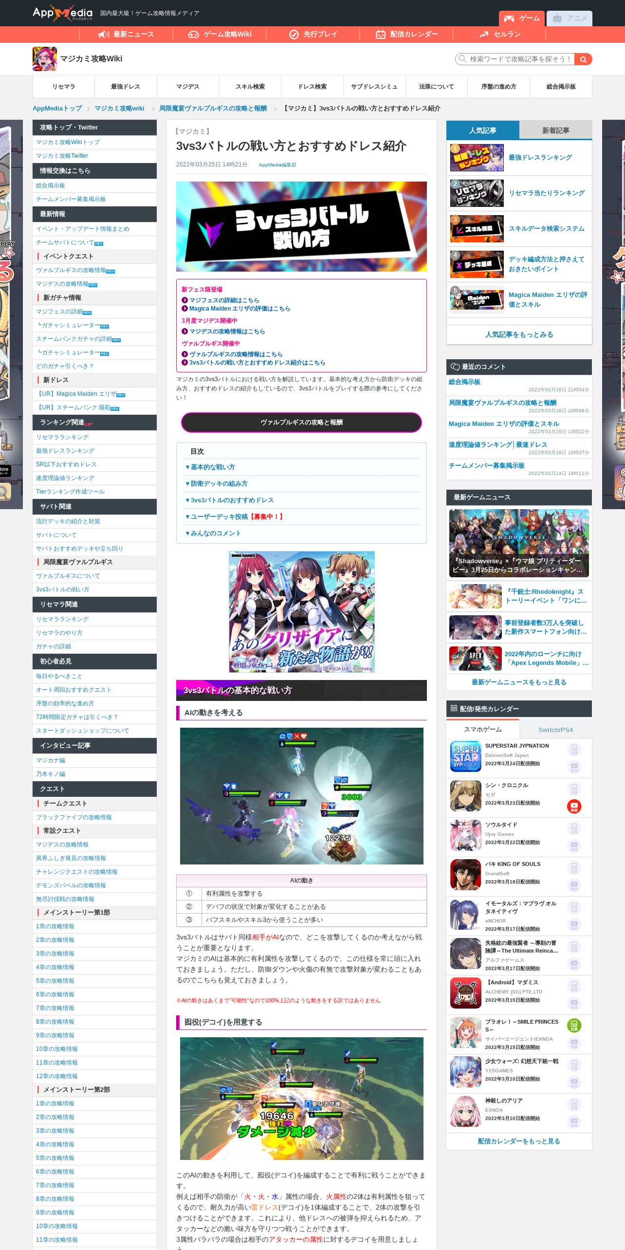Click the AppMedia logo
625x1250 pixels.
click(62, 13)
